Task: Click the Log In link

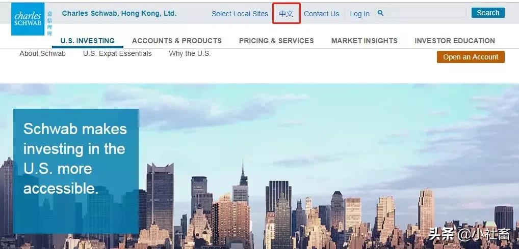Action: (x=359, y=14)
